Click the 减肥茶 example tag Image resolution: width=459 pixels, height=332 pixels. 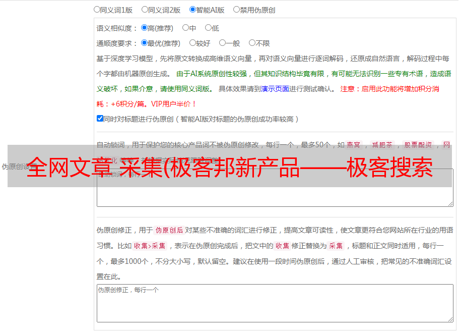pos(382,145)
